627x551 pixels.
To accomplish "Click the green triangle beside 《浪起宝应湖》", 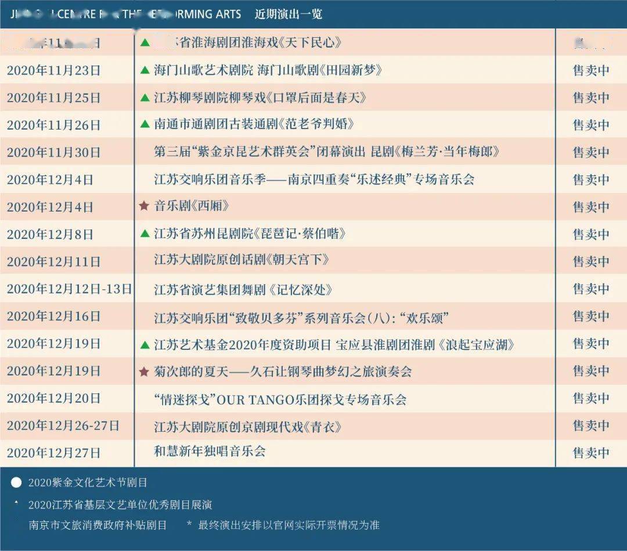I will point(145,344).
